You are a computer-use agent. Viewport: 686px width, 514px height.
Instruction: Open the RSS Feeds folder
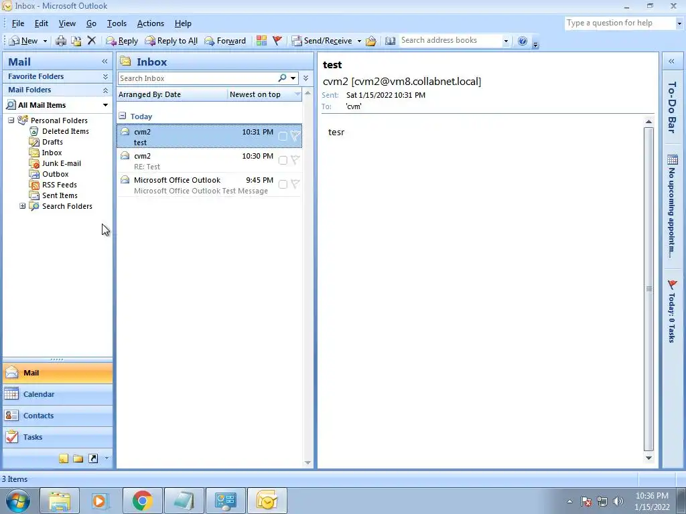click(59, 185)
